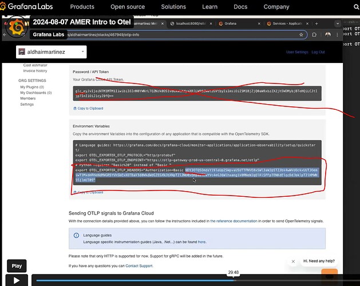Screen dimensions: 360x286
Task: Close the localhost:8080 browser tab
Action: click(211, 23)
